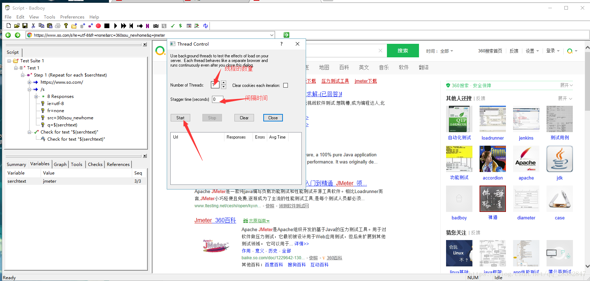Open the Edit menu
Viewport: 590px width, 281px height.
point(20,17)
